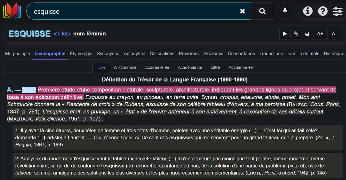Decrease font size with A-
Image resolution: width=346 pixels, height=180 pixels.
(x=334, y=34)
